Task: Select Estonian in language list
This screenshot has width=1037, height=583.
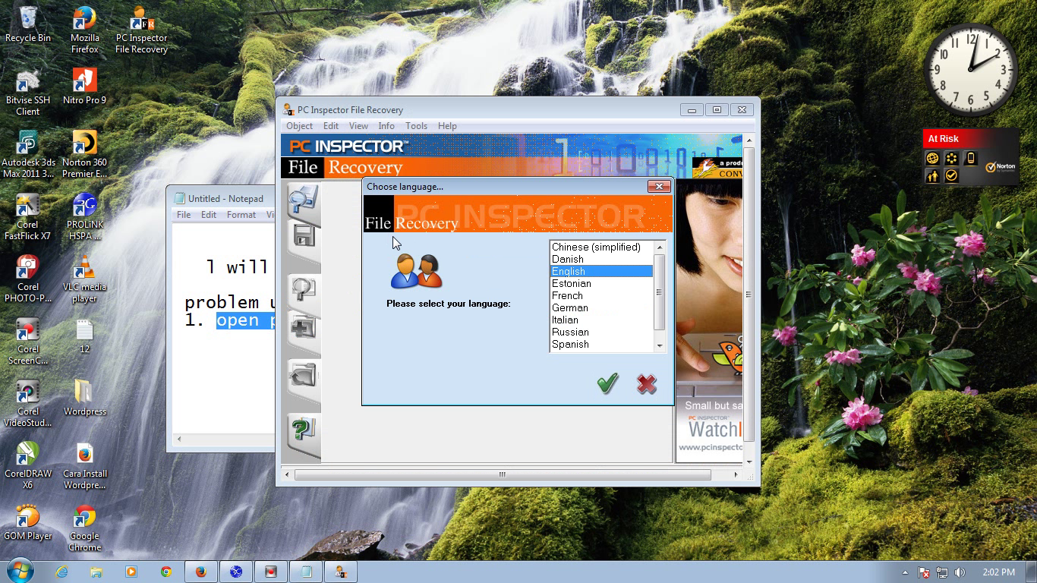Action: [601, 283]
